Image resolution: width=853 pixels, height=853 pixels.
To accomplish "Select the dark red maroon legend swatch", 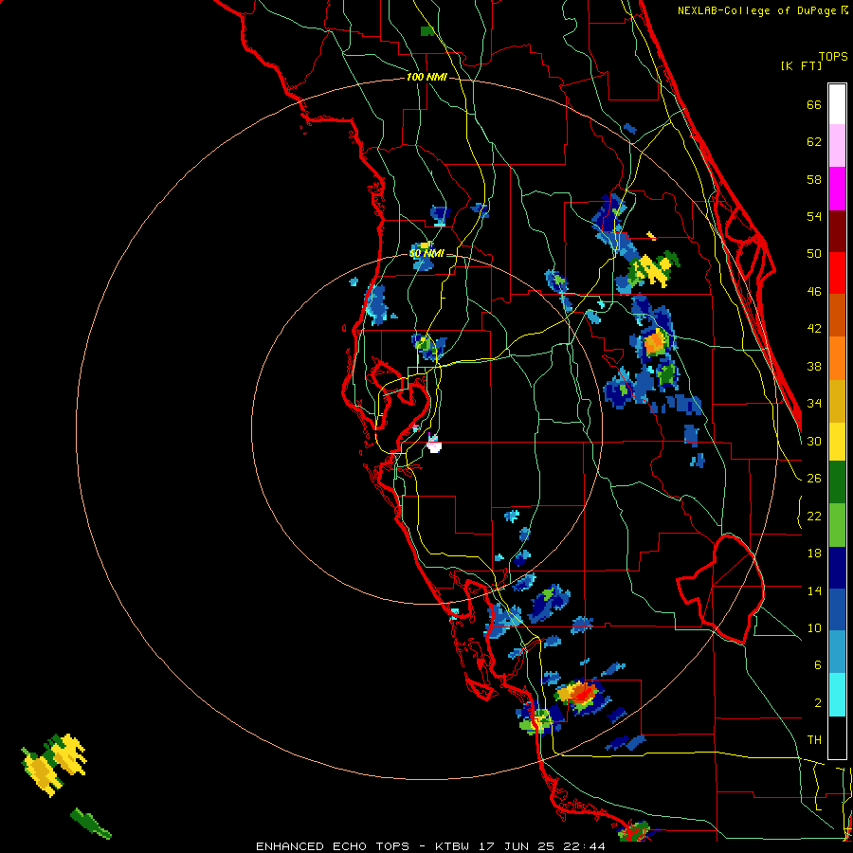I will [x=837, y=231].
